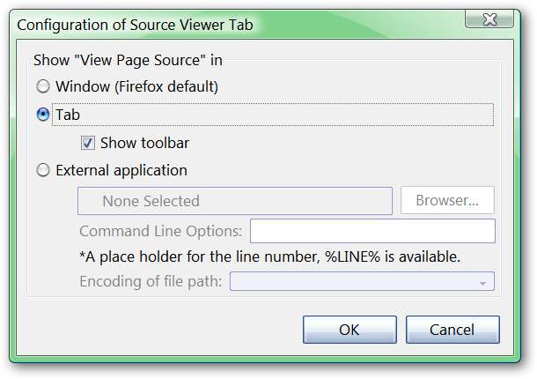This screenshot has height=379, width=537.
Task: Choose the Tab radio button
Action: pyautogui.click(x=43, y=115)
